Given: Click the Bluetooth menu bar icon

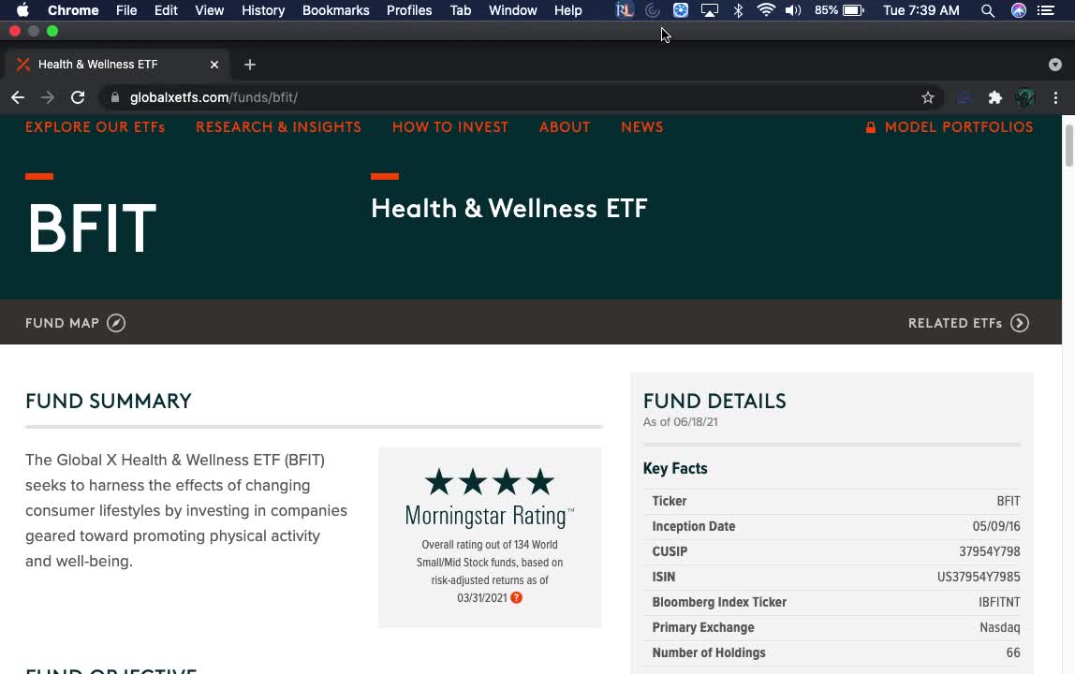Looking at the screenshot, I should point(738,10).
